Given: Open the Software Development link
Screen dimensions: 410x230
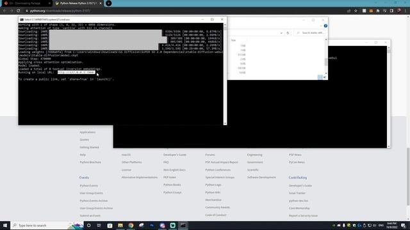Looking at the screenshot, I should point(261,178).
